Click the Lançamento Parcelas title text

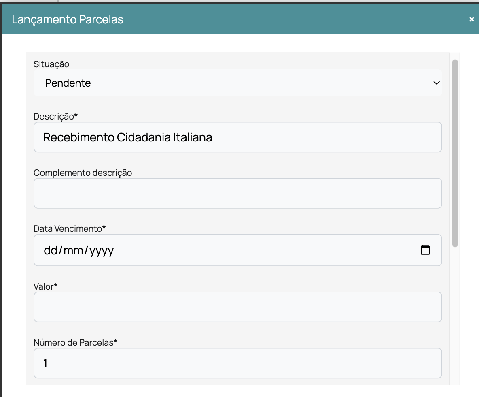pos(68,19)
